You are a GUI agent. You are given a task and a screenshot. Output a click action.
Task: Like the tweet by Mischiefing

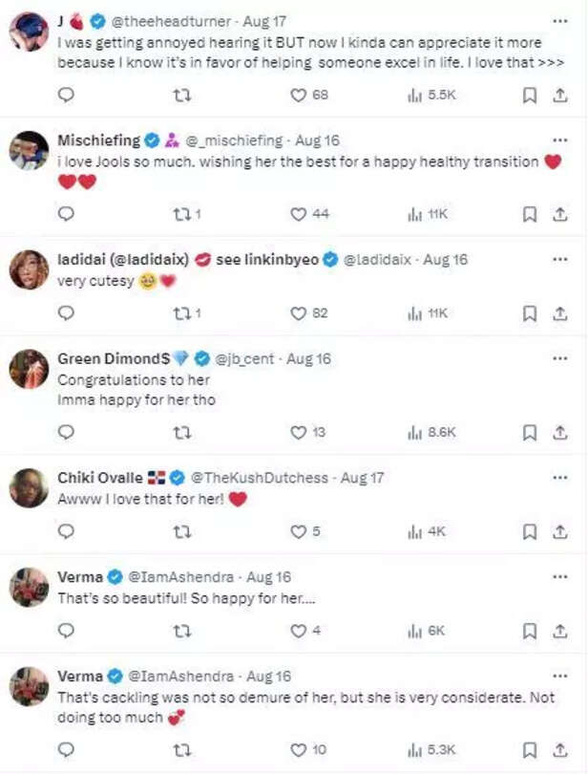(x=301, y=214)
